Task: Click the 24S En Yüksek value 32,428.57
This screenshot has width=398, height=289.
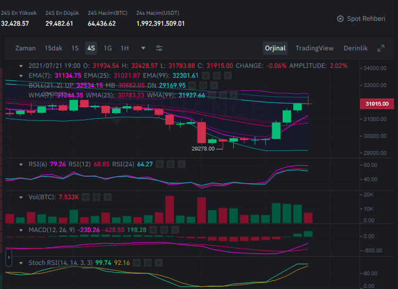Action: 15,24
